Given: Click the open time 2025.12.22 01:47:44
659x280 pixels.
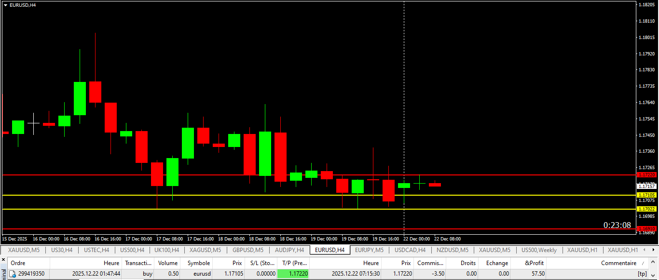Looking at the screenshot, I should point(96,274).
